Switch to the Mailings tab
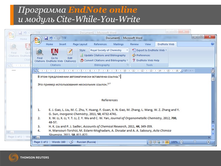 click(119, 44)
